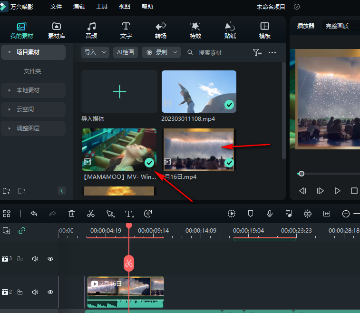Lock video track 3
This screenshot has width=360, height=313.
pyautogui.click(x=20, y=259)
